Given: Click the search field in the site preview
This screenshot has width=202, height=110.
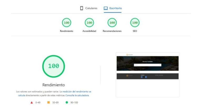Looking at the screenshot, I should point(146,65).
